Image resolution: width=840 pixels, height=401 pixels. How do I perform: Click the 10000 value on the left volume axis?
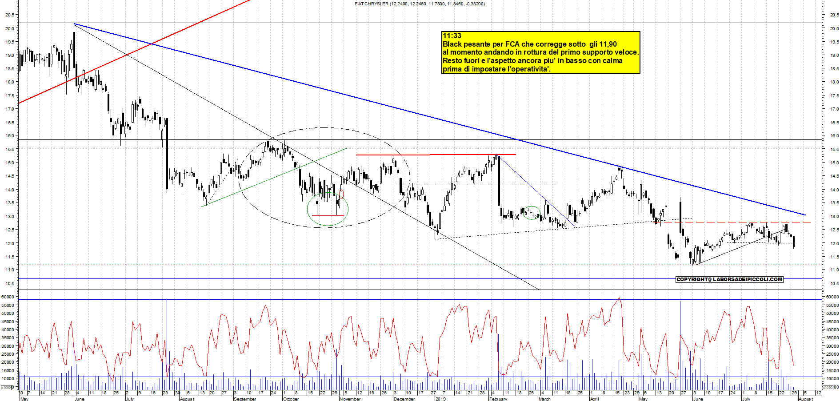coord(7,379)
